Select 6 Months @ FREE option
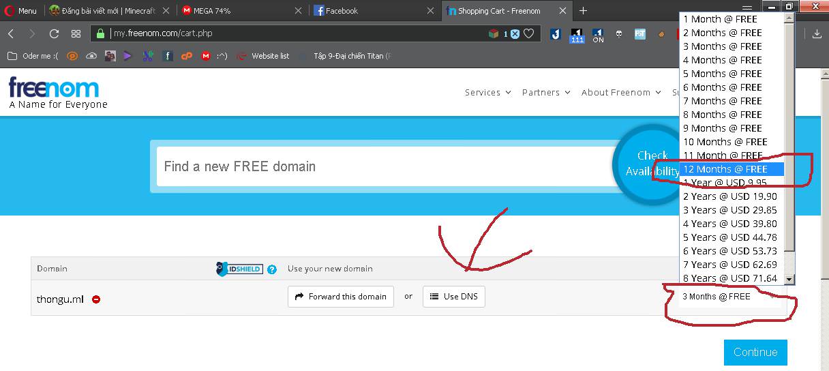The width and height of the screenshot is (829, 371). click(x=732, y=87)
